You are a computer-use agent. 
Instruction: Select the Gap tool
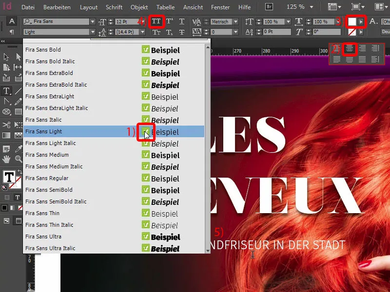(18, 67)
